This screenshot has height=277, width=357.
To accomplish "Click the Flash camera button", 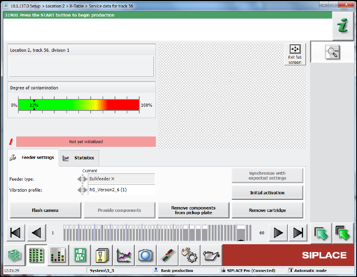I will (45, 210).
